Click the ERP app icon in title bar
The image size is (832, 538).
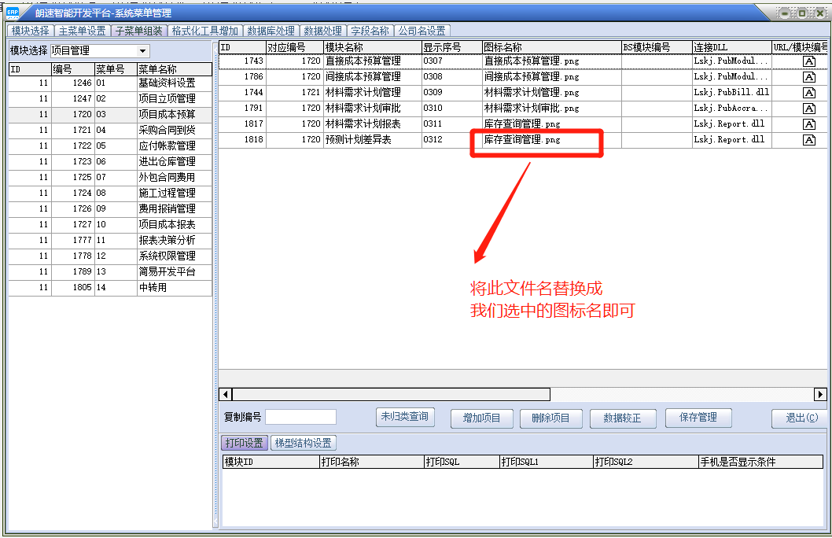click(x=13, y=12)
